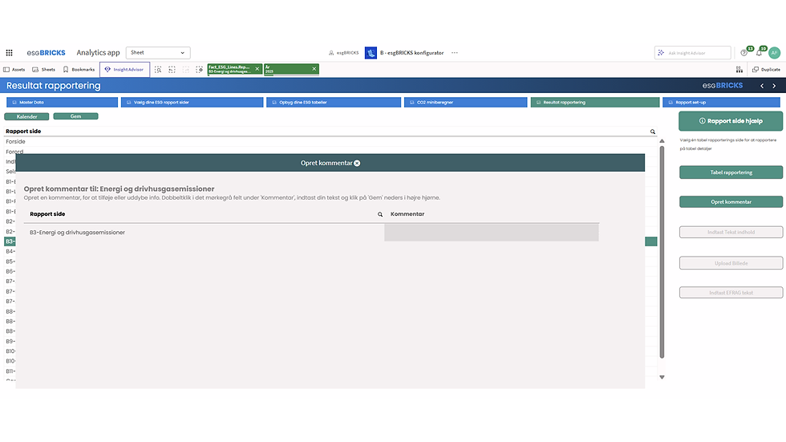Image resolution: width=786 pixels, height=442 pixels.
Task: Open the Sheet mode dropdown
Action: pyautogui.click(x=158, y=53)
